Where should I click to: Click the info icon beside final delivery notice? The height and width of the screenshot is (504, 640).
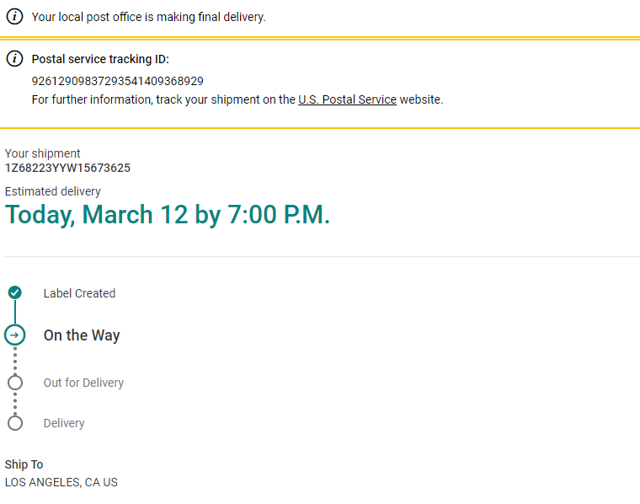[x=14, y=17]
